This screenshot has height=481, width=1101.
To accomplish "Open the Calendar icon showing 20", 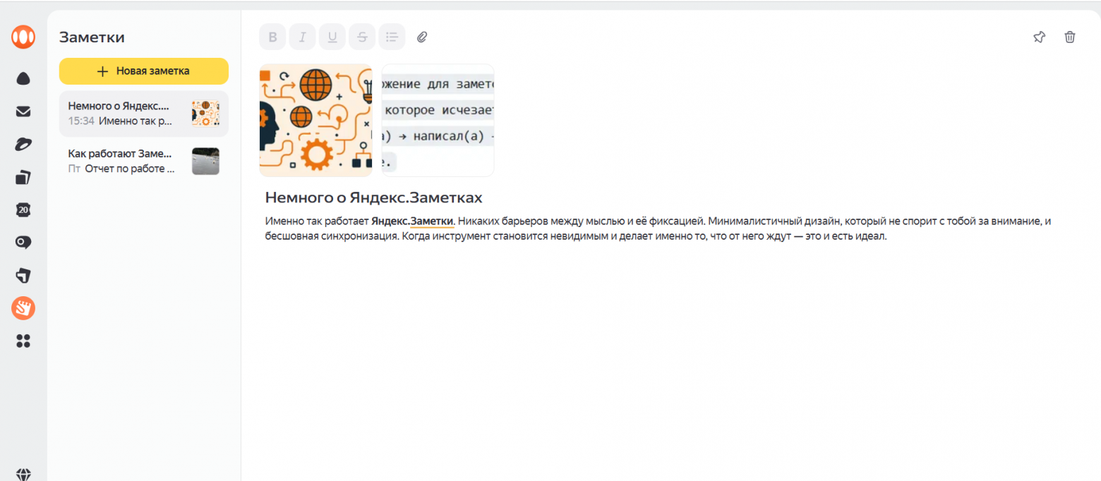I will pyautogui.click(x=23, y=209).
